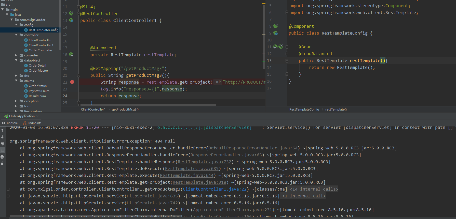Click the down stack trace arrow icon
Screen dimensions: 456x219
[x=2, y=137]
